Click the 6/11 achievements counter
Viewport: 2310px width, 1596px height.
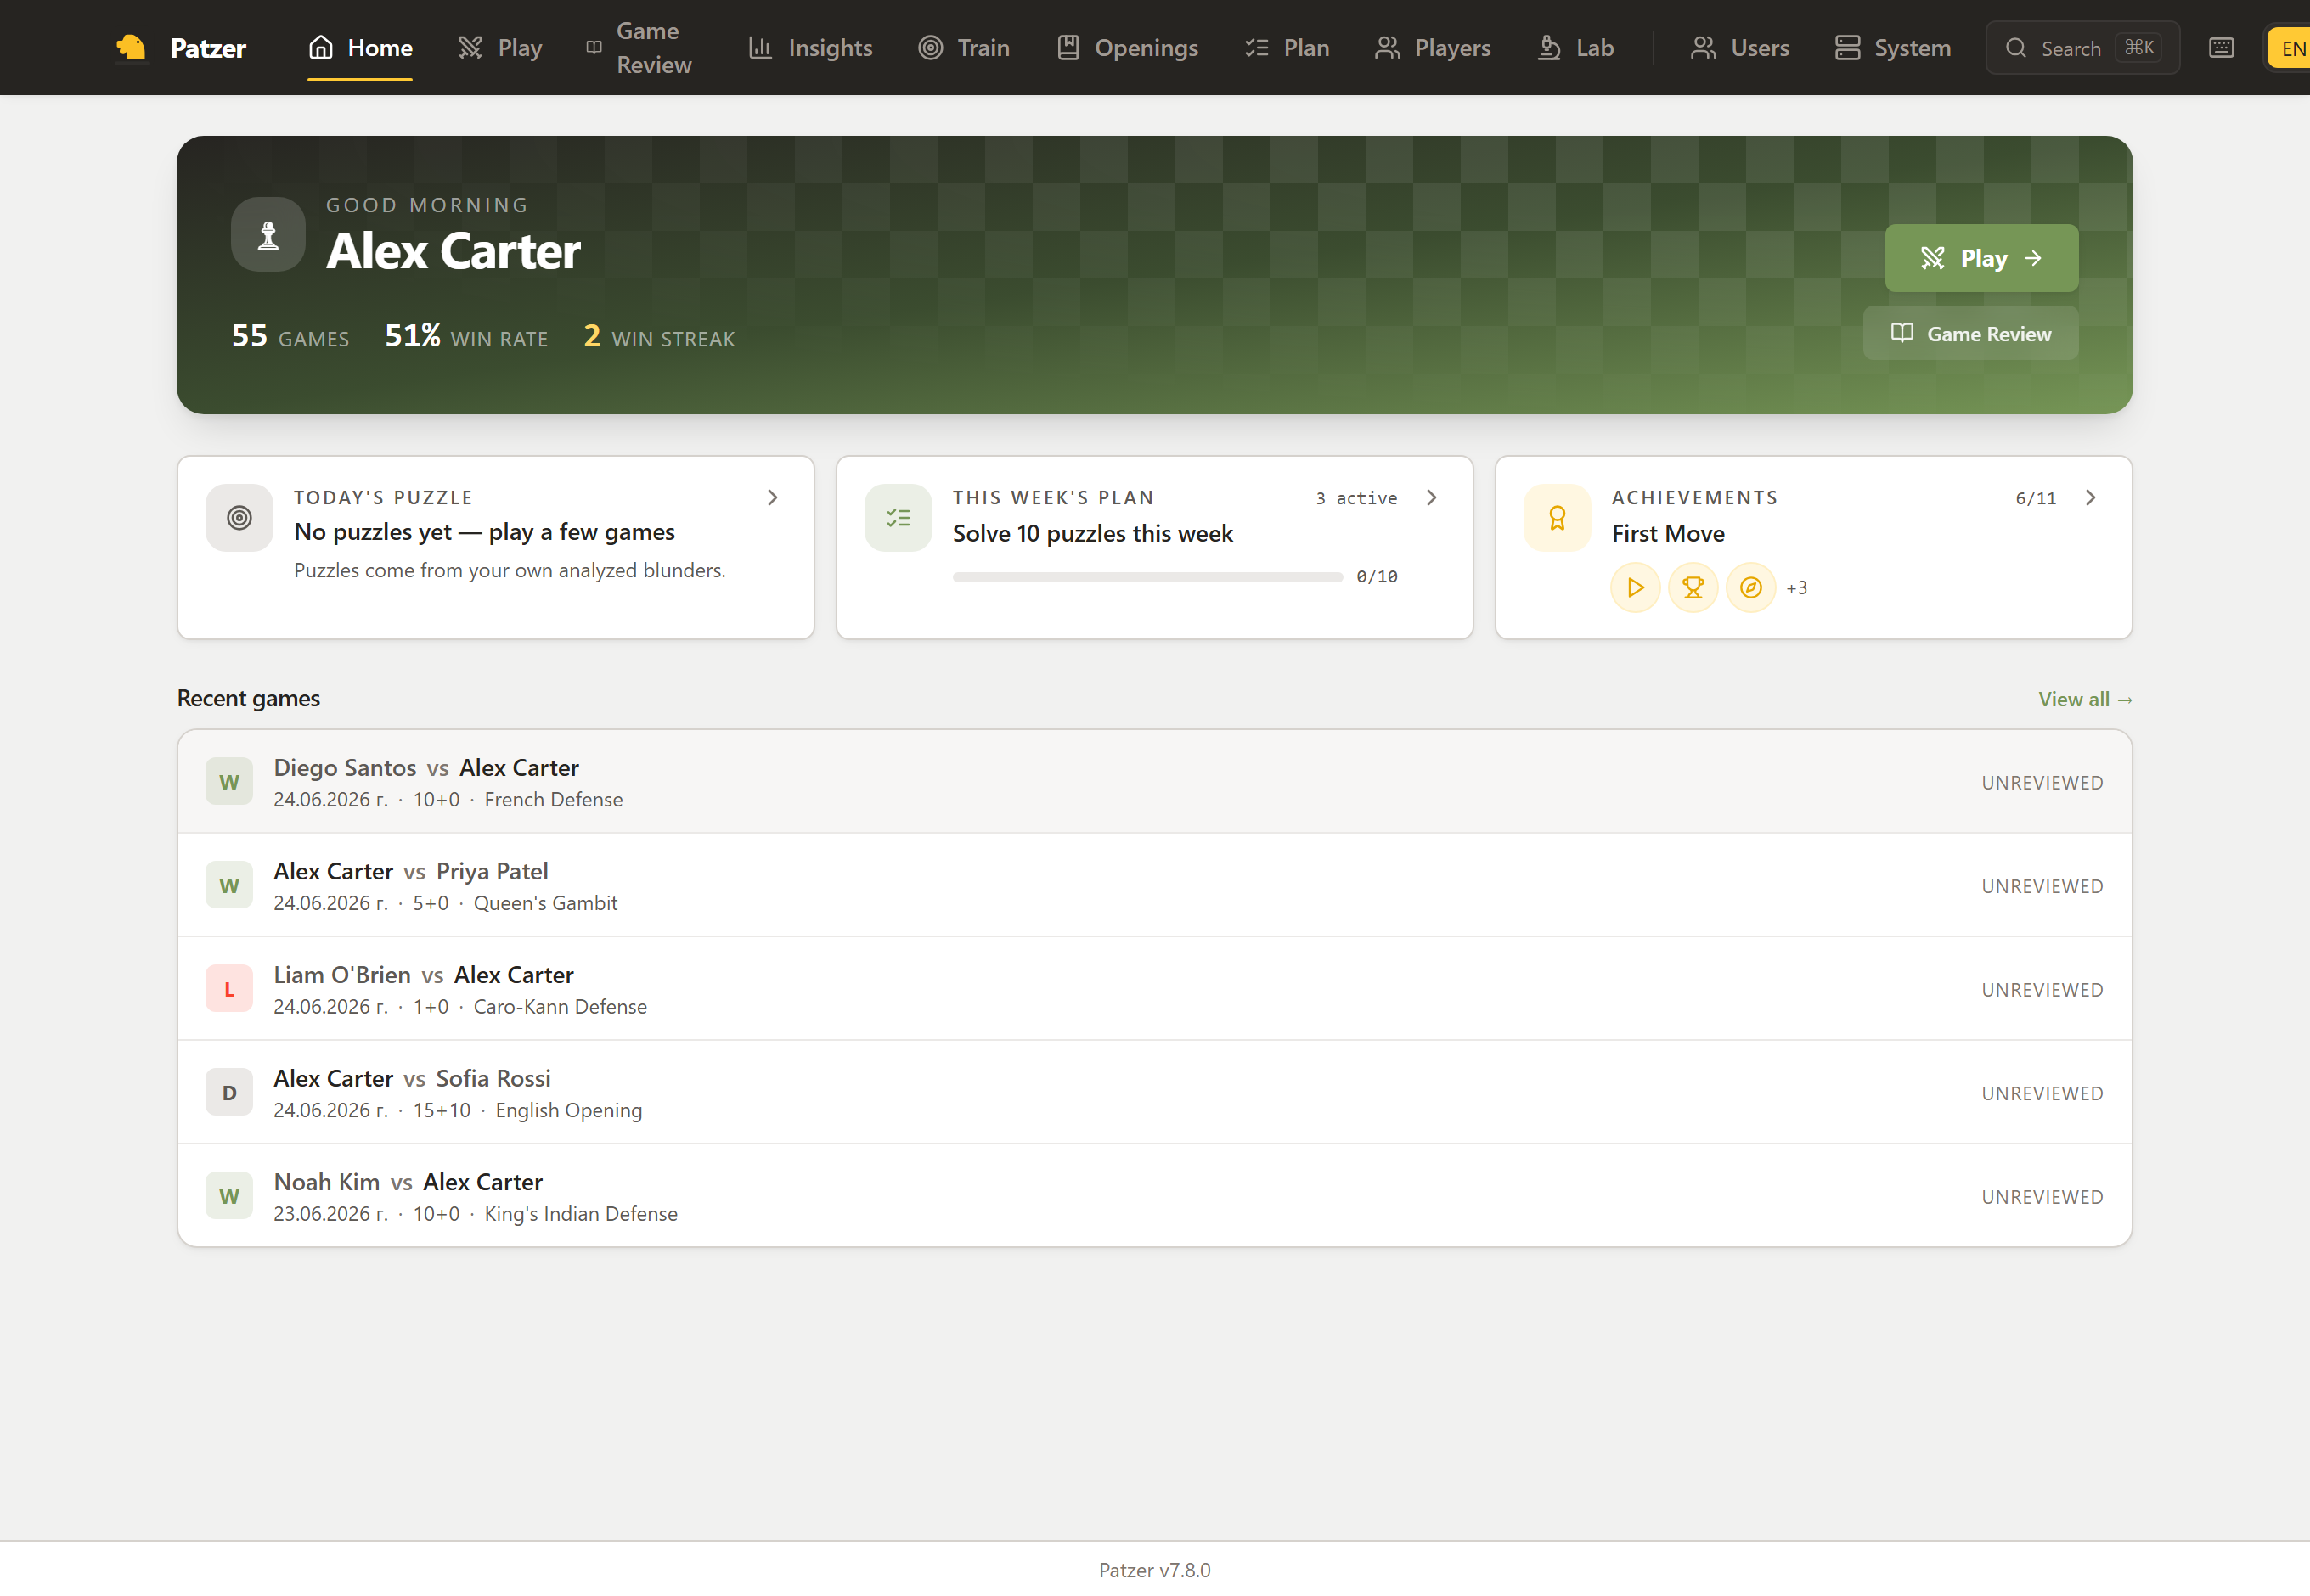[2036, 498]
